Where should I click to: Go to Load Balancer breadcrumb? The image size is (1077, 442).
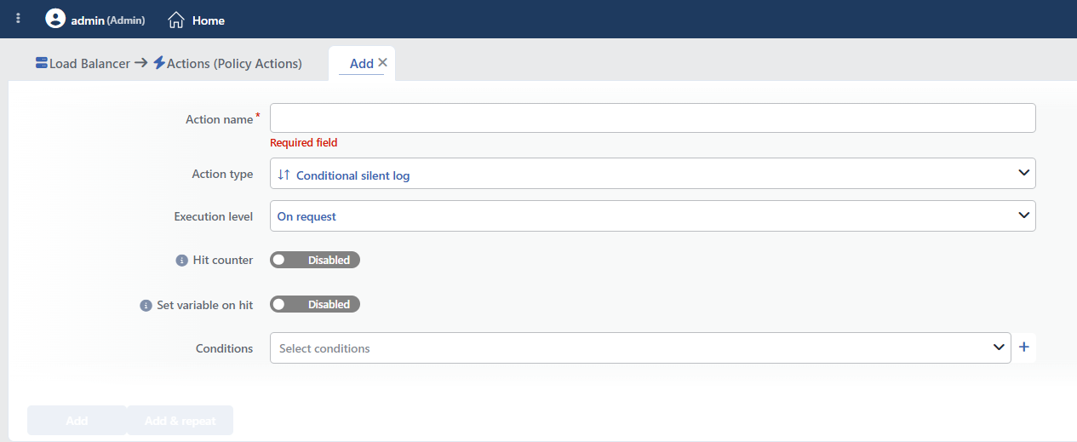pos(89,64)
